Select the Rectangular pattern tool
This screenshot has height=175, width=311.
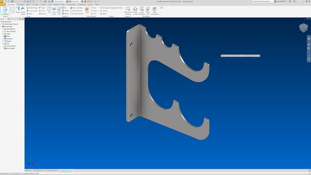[x=105, y=8]
